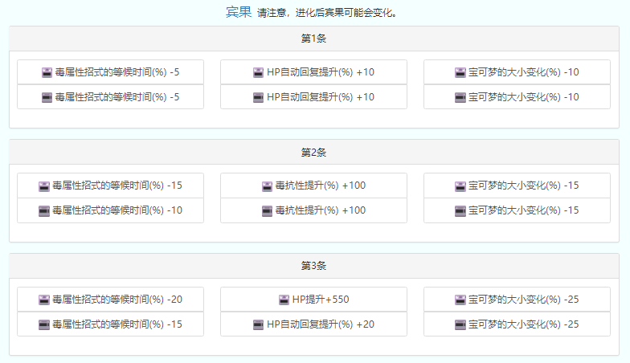Screen dimensions: 630x363
Task: Select the 第1条 section header
Action: coord(313,38)
